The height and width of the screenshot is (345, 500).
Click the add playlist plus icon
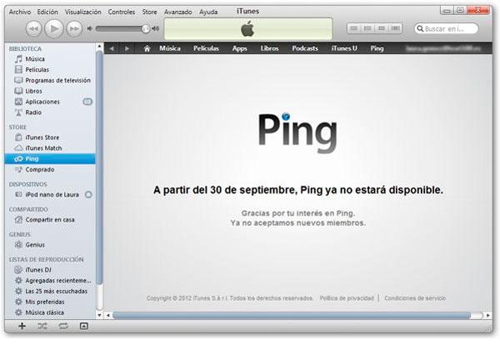tap(22, 326)
